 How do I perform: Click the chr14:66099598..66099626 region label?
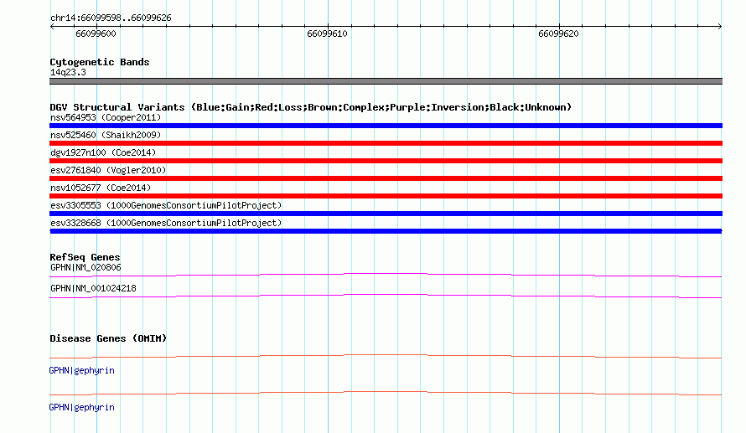click(x=111, y=18)
